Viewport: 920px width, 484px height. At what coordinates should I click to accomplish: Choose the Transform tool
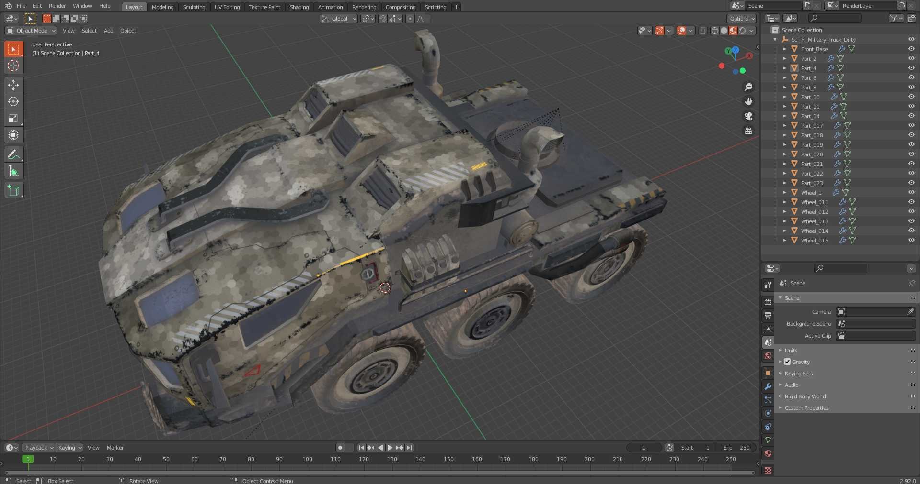[x=13, y=135]
